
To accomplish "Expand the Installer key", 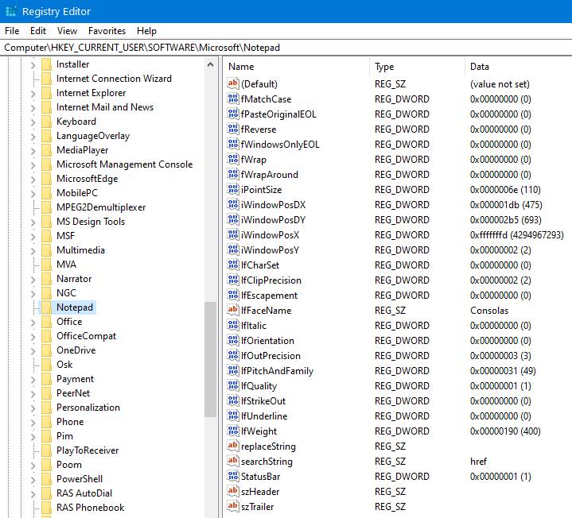I will click(33, 65).
